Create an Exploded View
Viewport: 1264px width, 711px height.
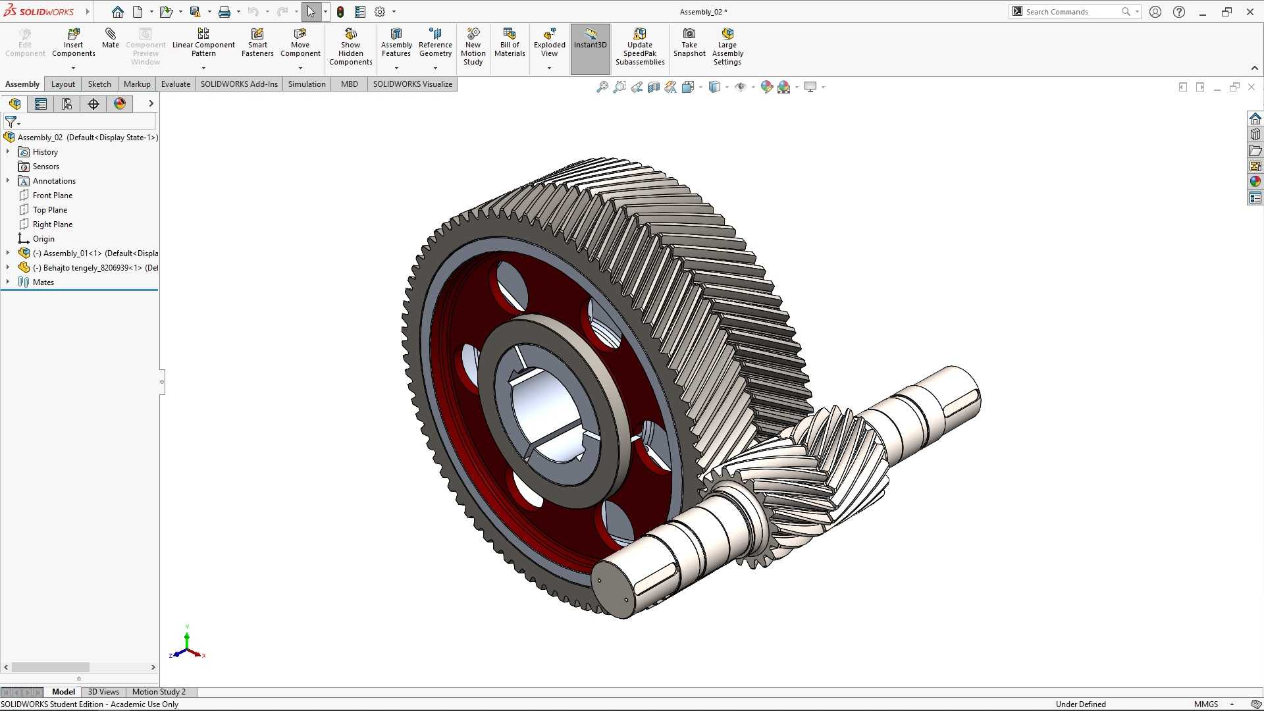coord(549,43)
